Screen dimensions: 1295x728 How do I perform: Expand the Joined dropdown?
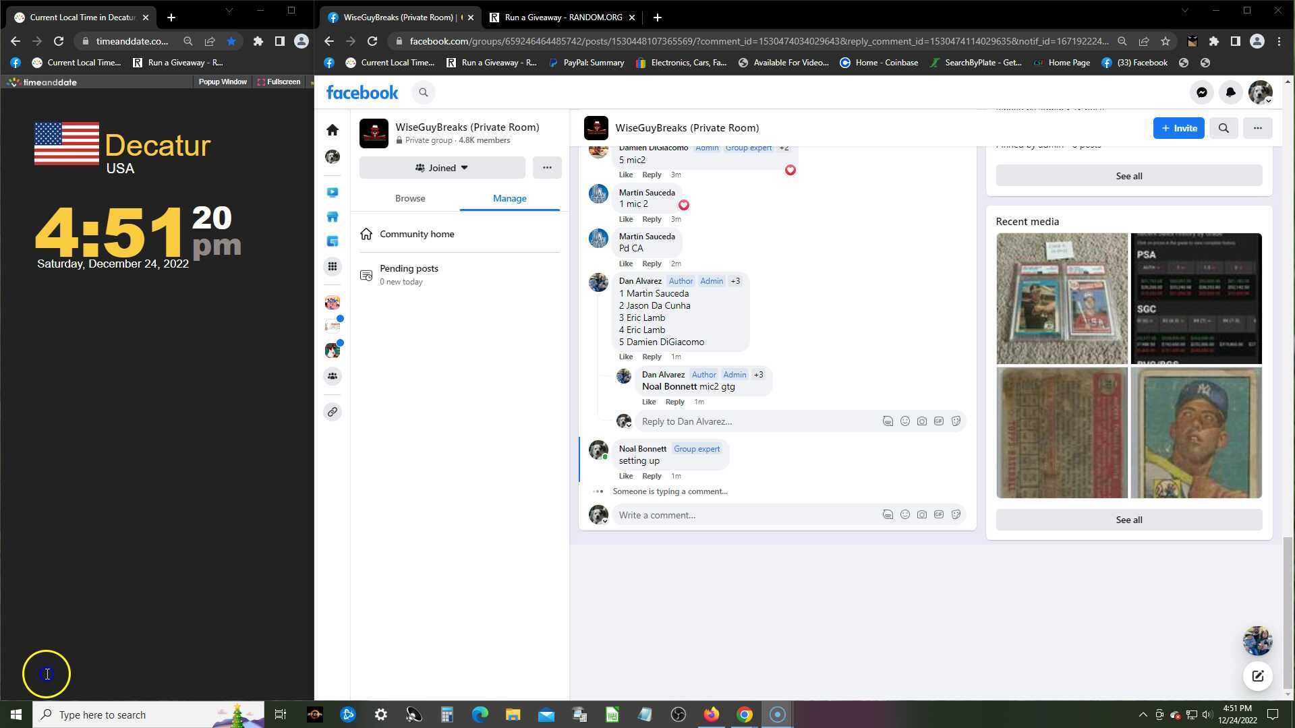point(442,168)
